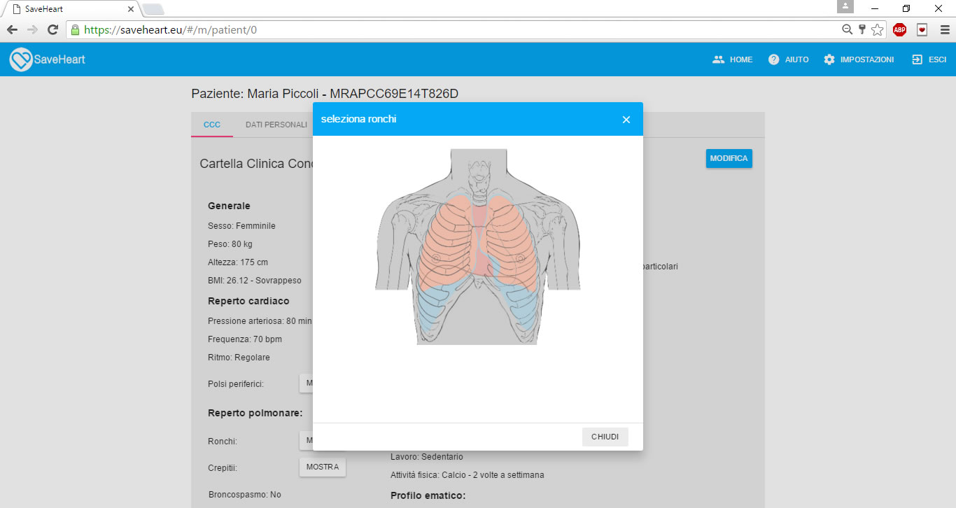Click the IMPOSTAZIONI menu label

click(x=867, y=59)
